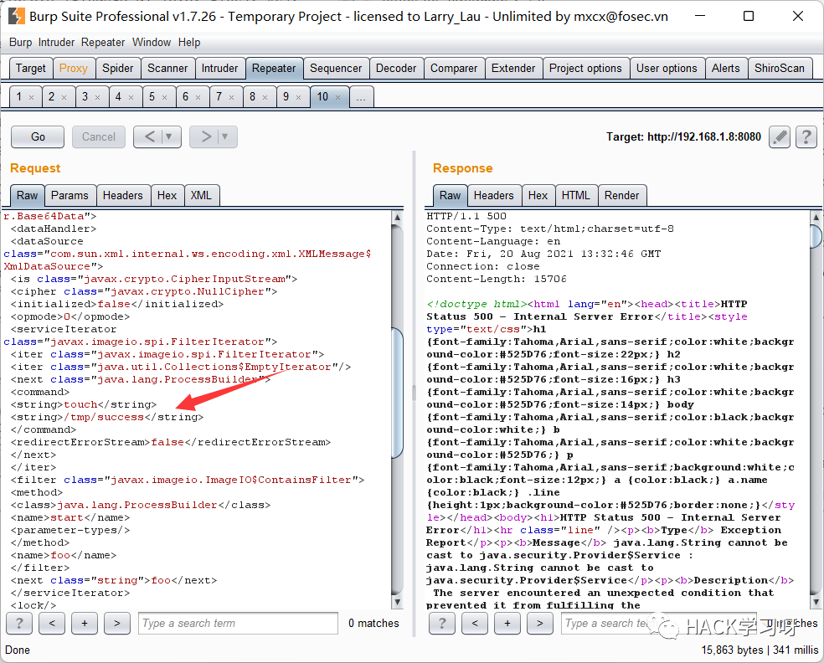Switch to the Scanner tab
824x663 pixels.
click(x=167, y=69)
